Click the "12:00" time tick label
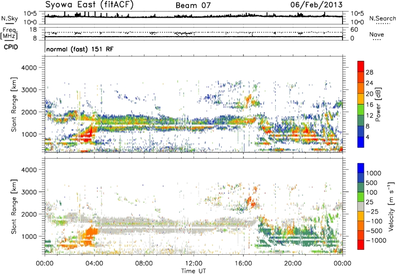 click(x=194, y=264)
